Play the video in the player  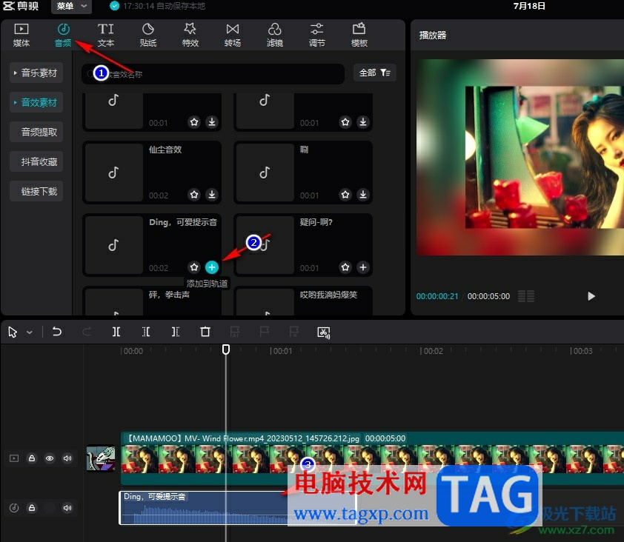coord(591,296)
